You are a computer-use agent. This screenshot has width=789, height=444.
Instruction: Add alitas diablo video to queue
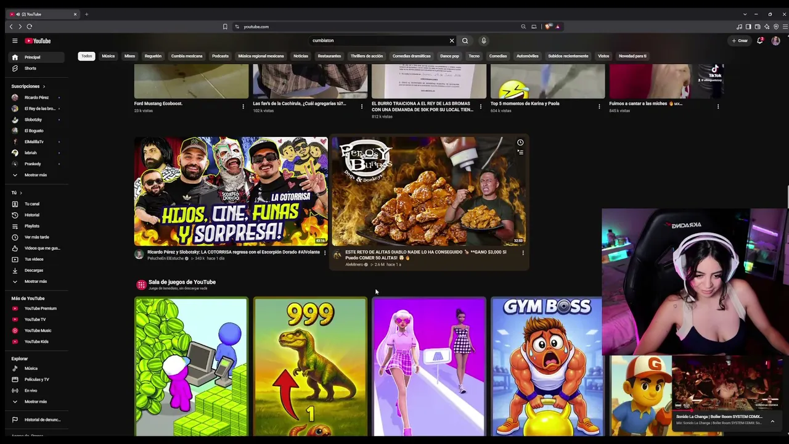520,152
